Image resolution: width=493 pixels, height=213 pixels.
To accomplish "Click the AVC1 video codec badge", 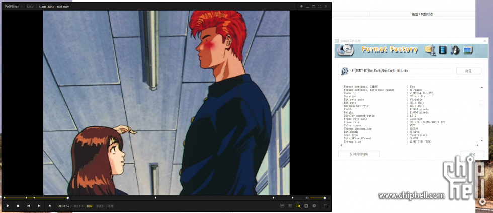I will (100, 206).
